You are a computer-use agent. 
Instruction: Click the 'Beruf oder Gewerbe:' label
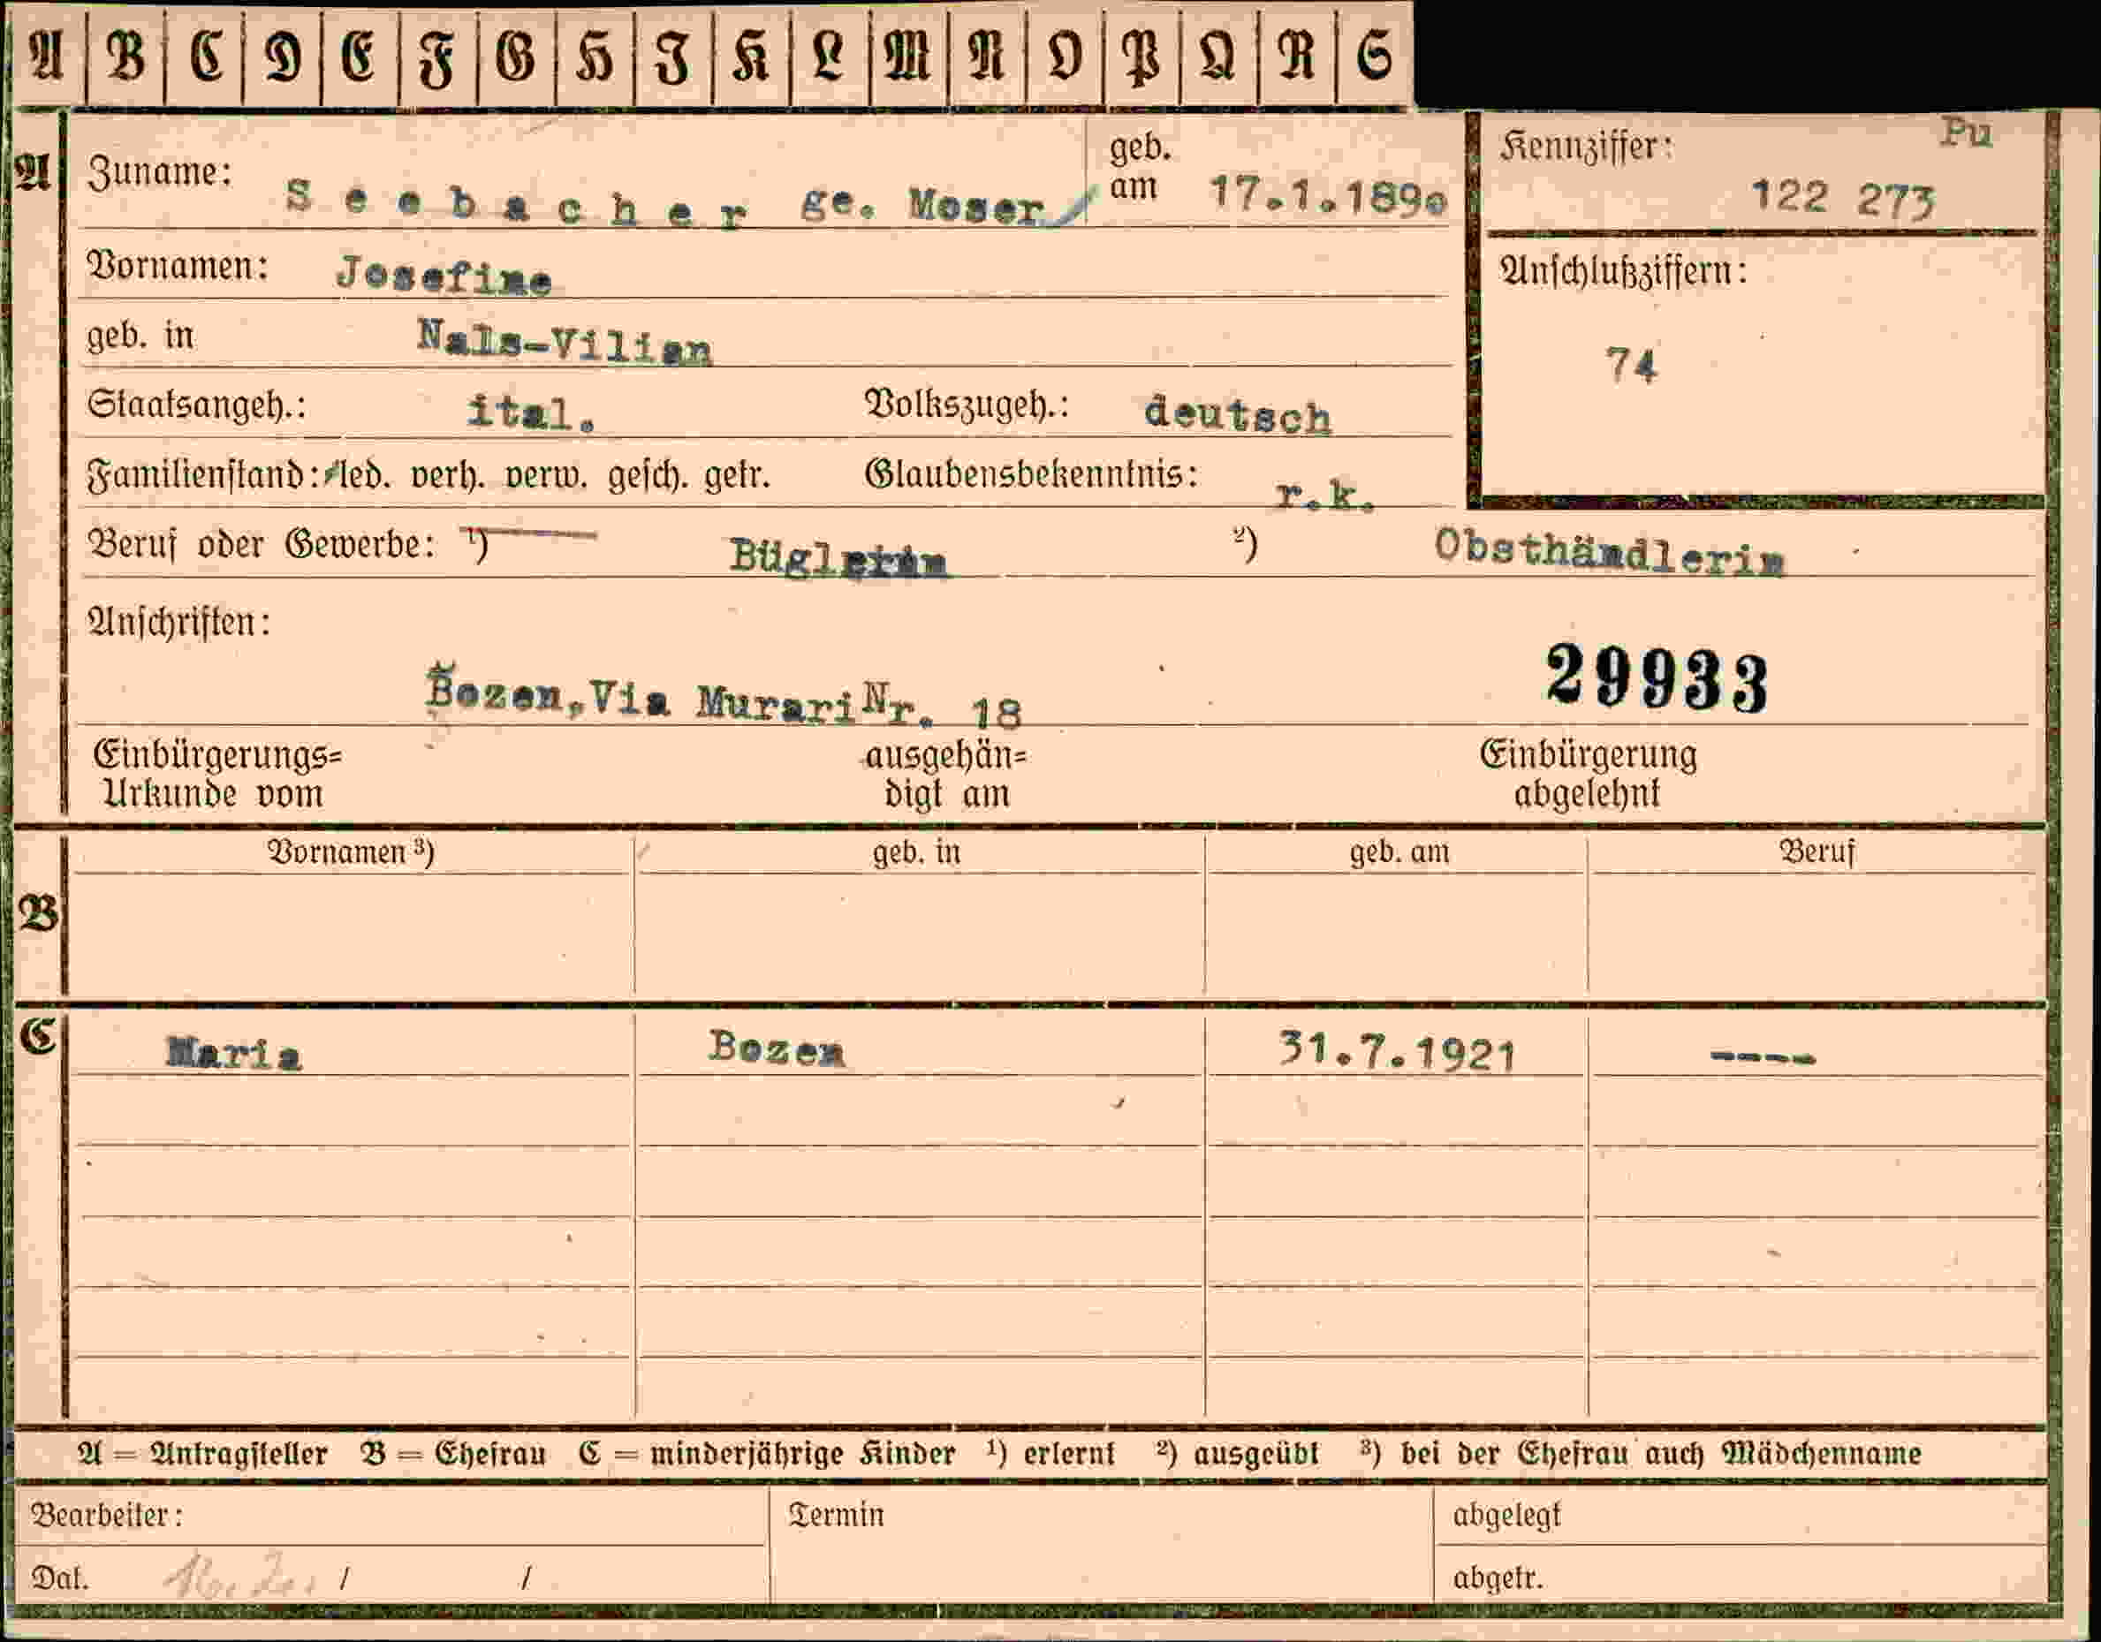(x=261, y=545)
